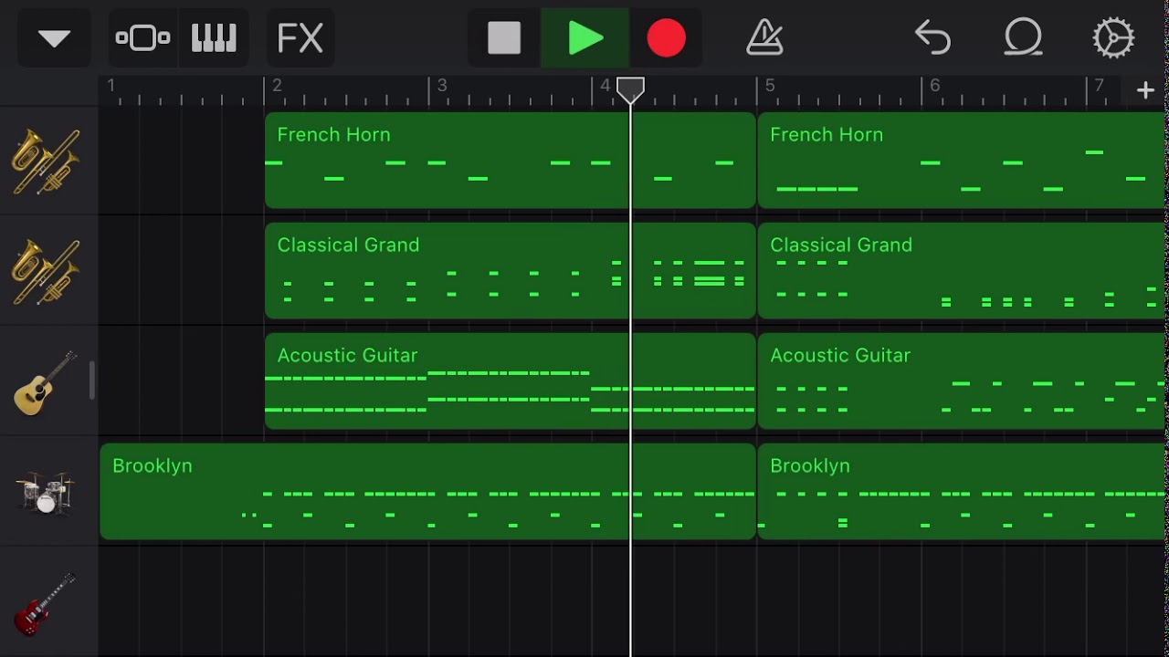This screenshot has height=657, width=1169.
Task: Toggle the metronome
Action: pyautogui.click(x=764, y=38)
